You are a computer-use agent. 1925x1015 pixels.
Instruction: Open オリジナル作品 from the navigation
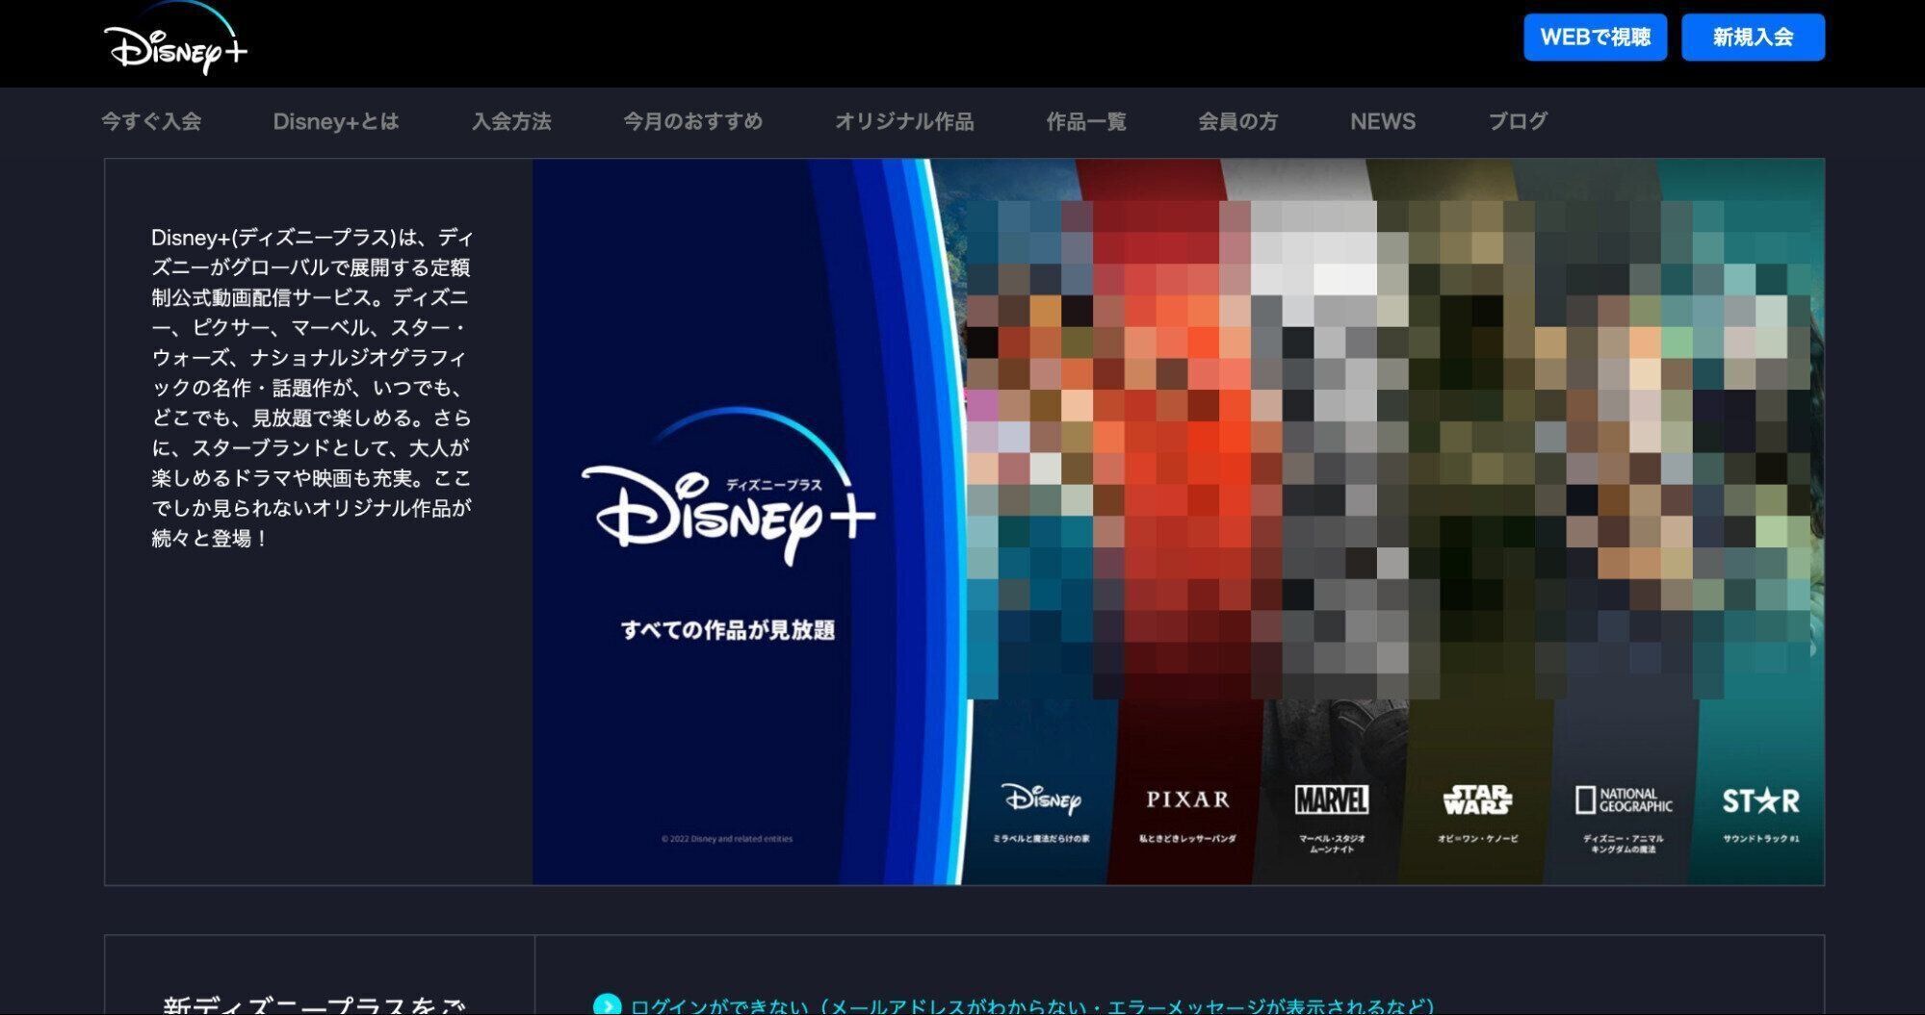(904, 121)
